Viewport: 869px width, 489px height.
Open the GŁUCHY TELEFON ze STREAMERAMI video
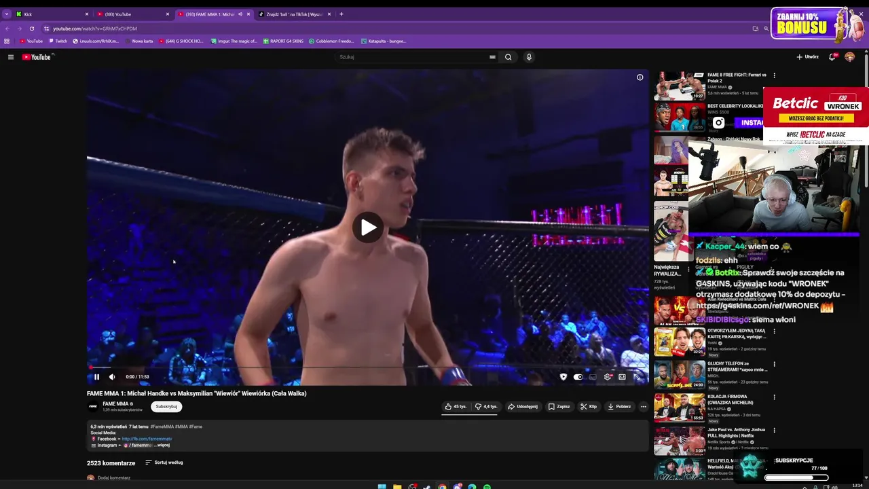pos(679,375)
